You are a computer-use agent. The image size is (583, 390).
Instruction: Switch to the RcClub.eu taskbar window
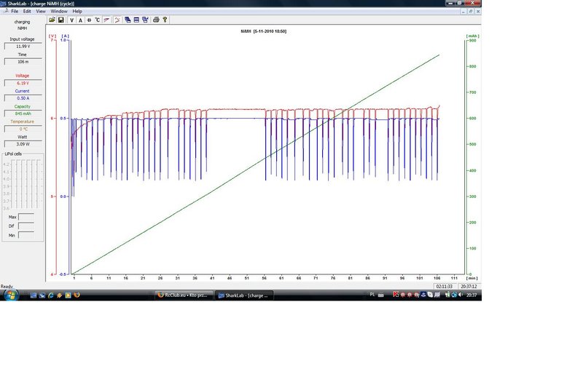point(184,295)
